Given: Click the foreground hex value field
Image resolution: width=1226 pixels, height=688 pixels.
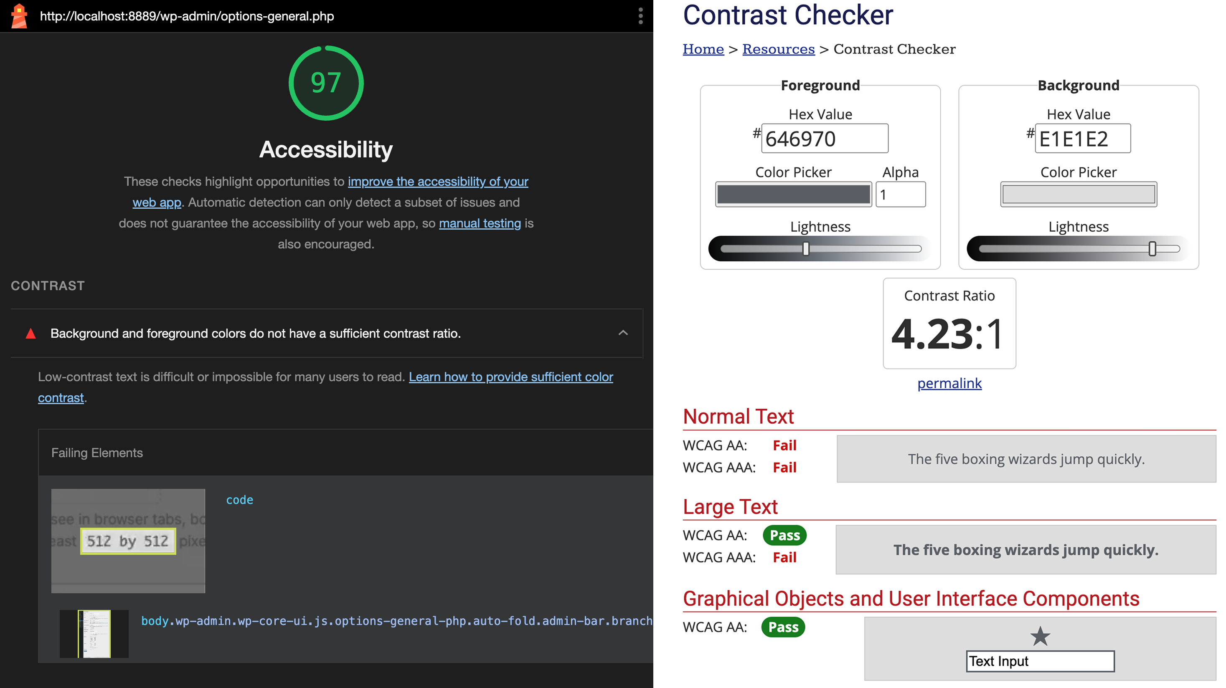Looking at the screenshot, I should (824, 139).
